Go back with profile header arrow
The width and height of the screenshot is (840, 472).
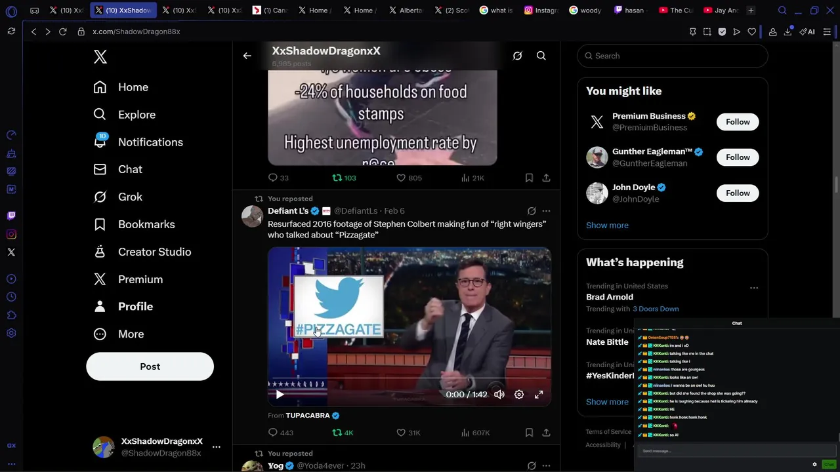[247, 56]
